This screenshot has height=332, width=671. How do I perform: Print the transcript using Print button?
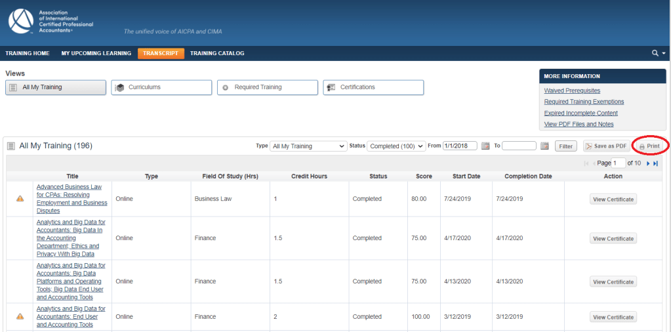pos(649,146)
